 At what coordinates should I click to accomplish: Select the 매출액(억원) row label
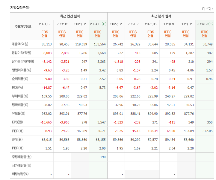point(20,44)
